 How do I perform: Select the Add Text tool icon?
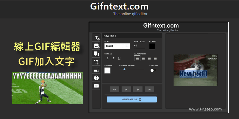(96, 38)
